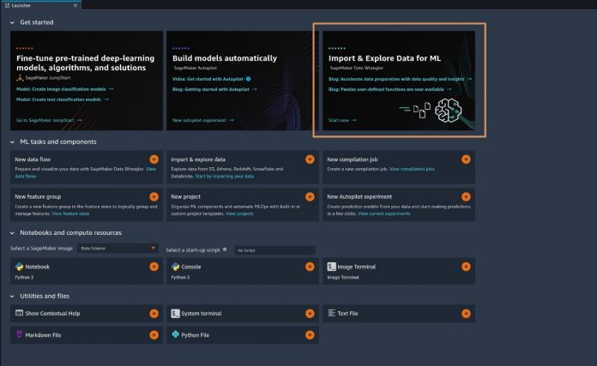Screen dimensions: 597x366
Task: Collapse Utilities and files section
Action: (x=12, y=296)
